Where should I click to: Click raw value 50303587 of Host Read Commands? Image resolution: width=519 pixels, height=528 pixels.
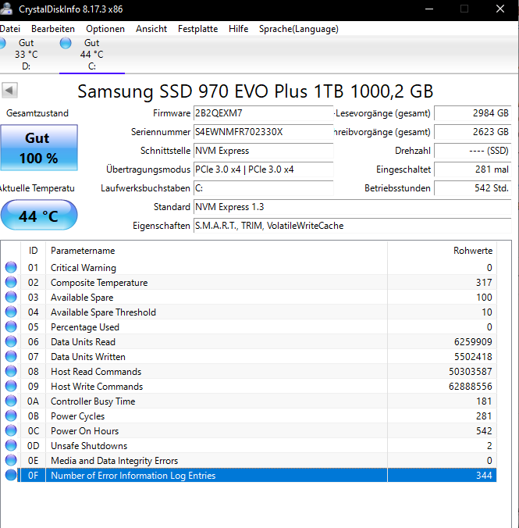[x=470, y=372]
